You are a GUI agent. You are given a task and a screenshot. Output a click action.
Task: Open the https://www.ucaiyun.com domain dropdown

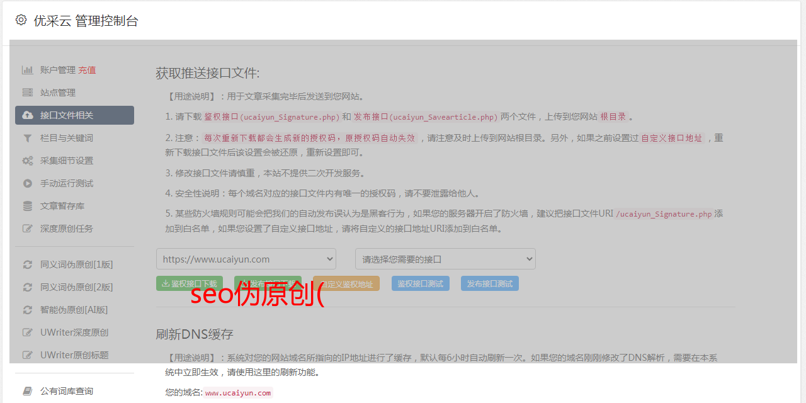click(246, 259)
